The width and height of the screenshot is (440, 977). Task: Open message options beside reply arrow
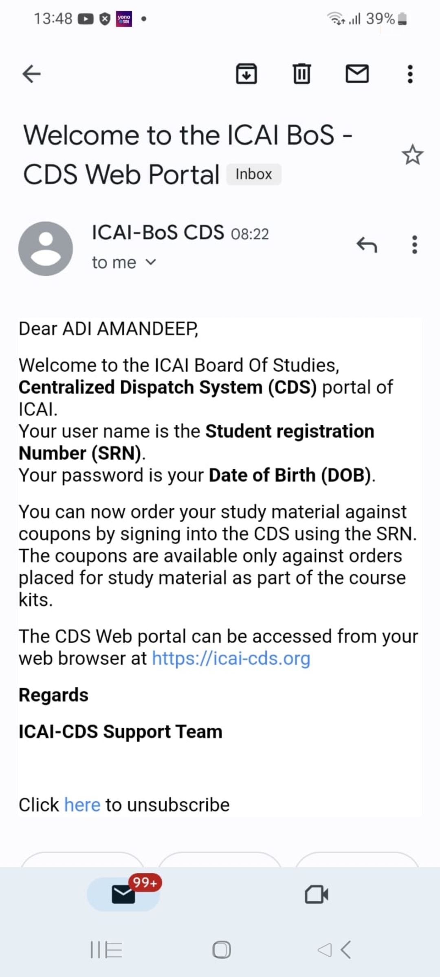[414, 245]
